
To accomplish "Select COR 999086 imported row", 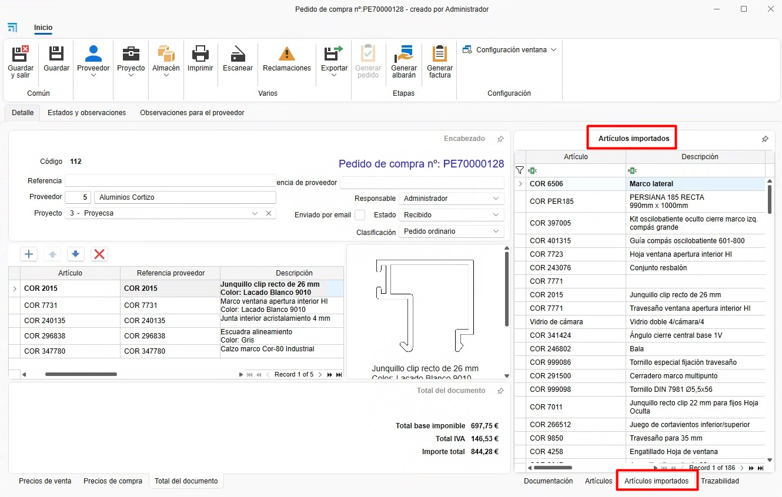I will [x=640, y=362].
